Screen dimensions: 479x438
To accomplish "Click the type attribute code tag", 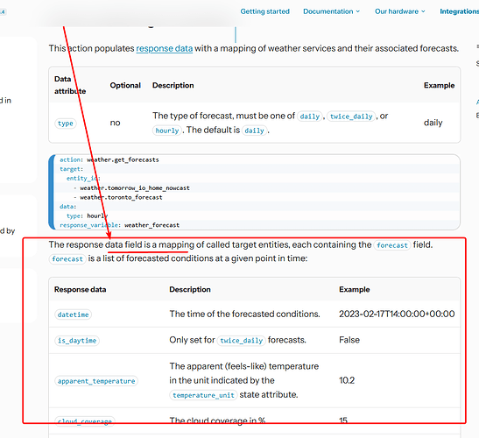I will [66, 124].
